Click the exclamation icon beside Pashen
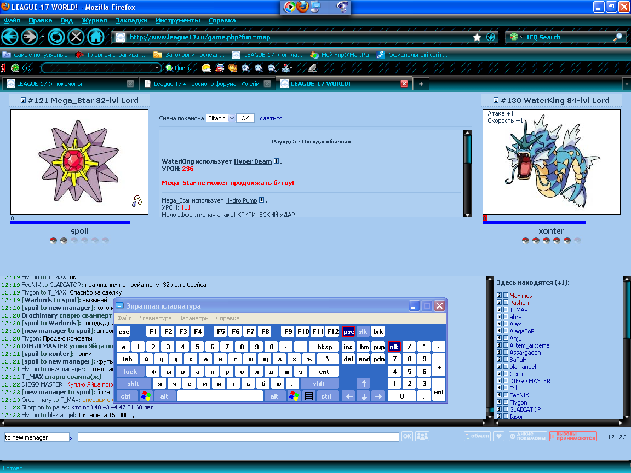 coord(506,303)
